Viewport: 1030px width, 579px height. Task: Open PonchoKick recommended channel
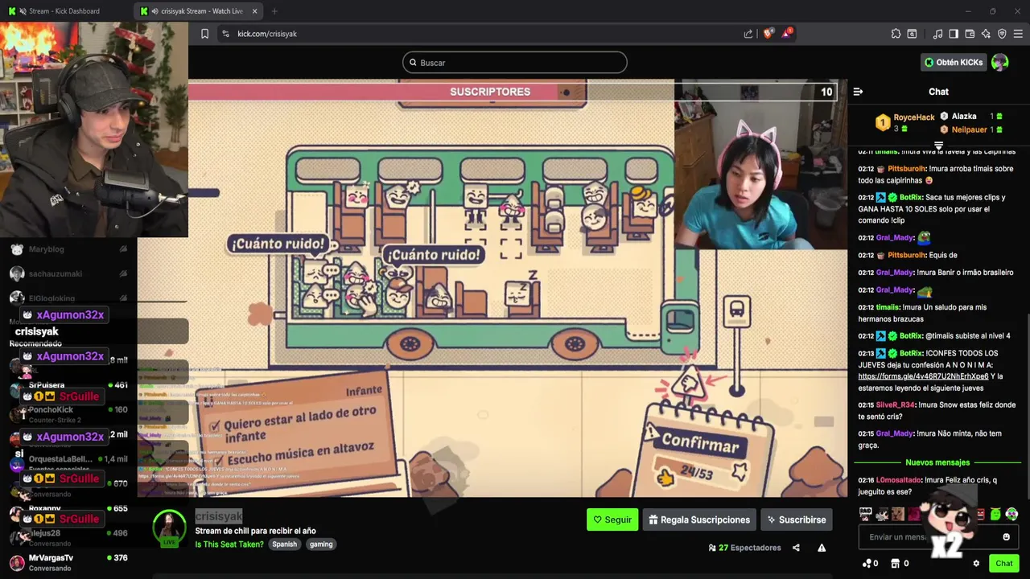point(68,414)
